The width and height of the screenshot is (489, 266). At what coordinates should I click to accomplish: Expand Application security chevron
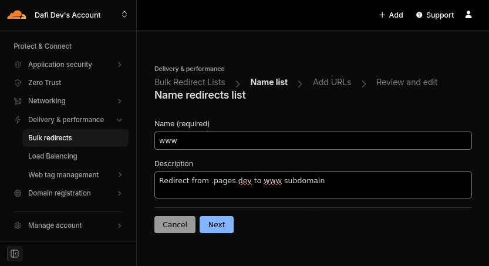[119, 65]
